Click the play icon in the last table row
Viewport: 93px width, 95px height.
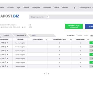tap(8, 66)
